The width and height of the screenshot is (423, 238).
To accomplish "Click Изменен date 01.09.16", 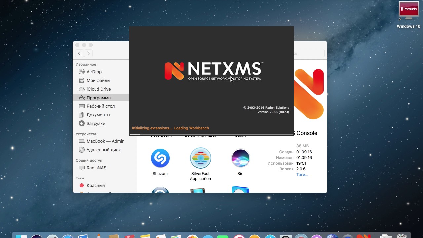I will (x=304, y=158).
